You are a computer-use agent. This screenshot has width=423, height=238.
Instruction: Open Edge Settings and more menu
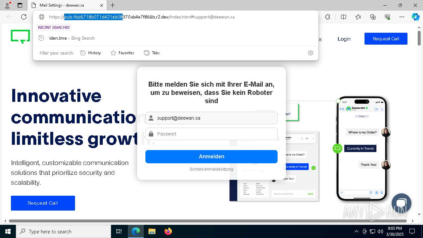coord(402,17)
